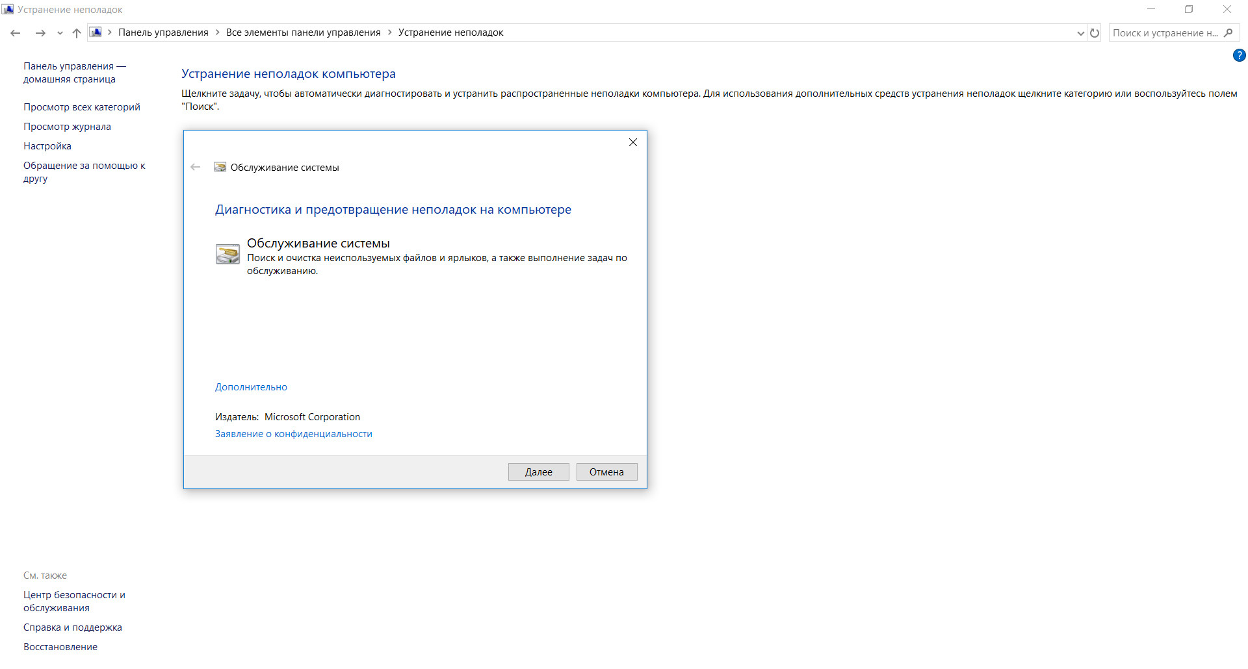Click the search magnifier icon
The width and height of the screenshot is (1248, 669).
coord(1228,33)
